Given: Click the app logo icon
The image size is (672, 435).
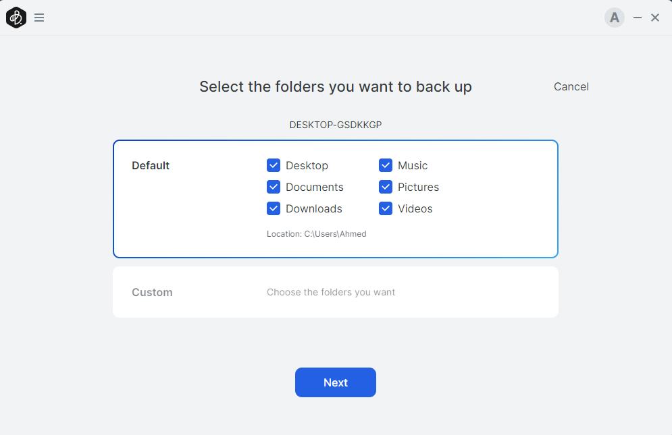Looking at the screenshot, I should point(16,18).
